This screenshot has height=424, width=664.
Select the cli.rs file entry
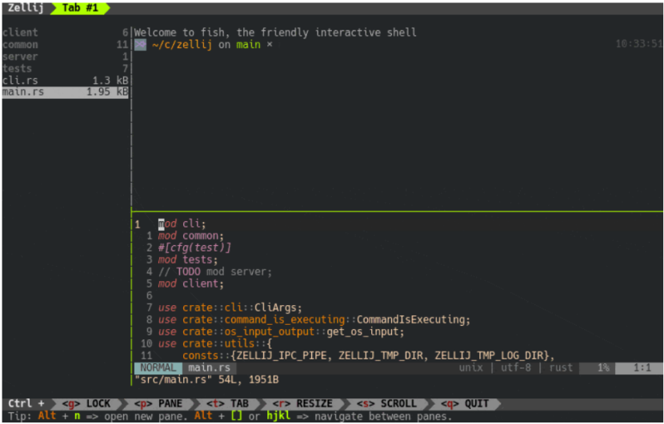click(x=66, y=81)
